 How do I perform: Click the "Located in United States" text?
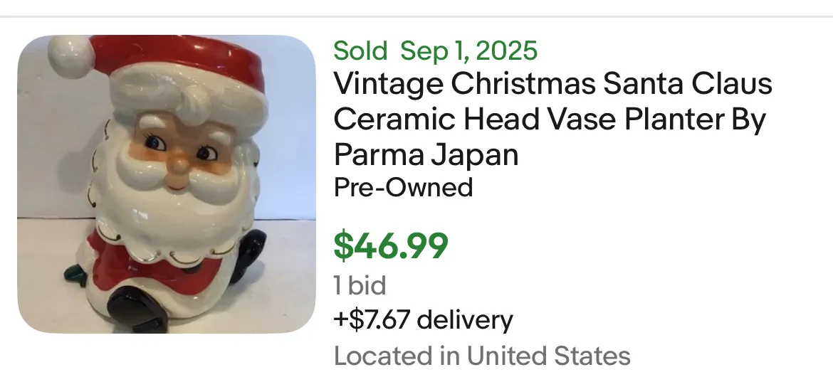coord(482,356)
